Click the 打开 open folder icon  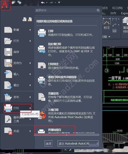(x=8, y=41)
